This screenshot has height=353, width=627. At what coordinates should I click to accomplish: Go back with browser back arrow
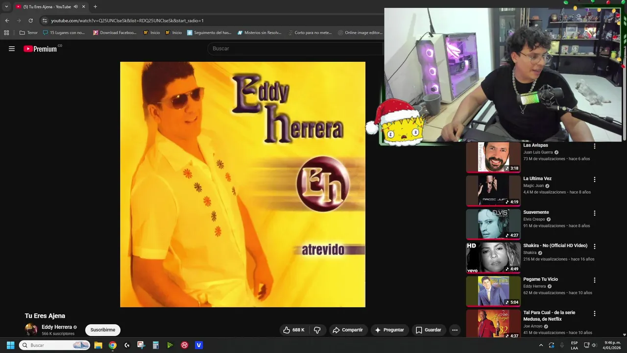[7, 21]
